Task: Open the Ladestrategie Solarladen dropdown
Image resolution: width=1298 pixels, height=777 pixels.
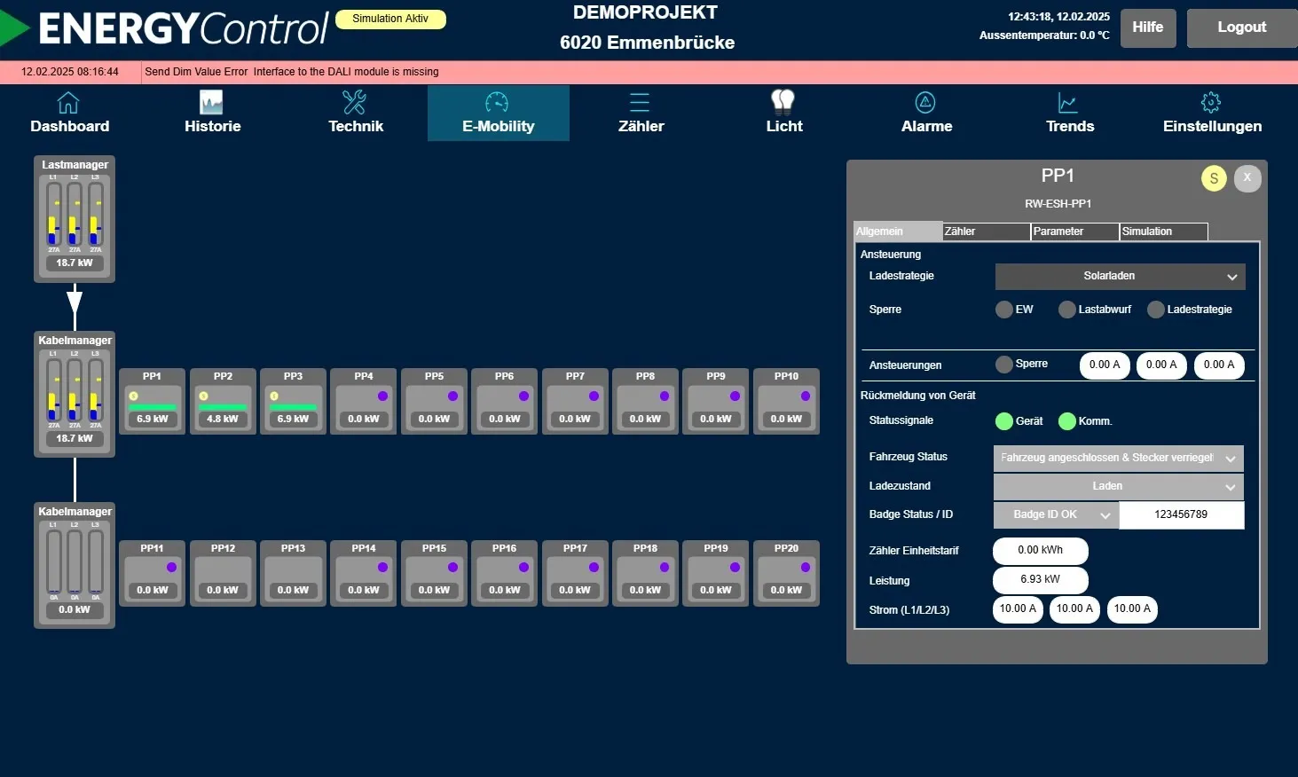Action: [x=1121, y=277]
